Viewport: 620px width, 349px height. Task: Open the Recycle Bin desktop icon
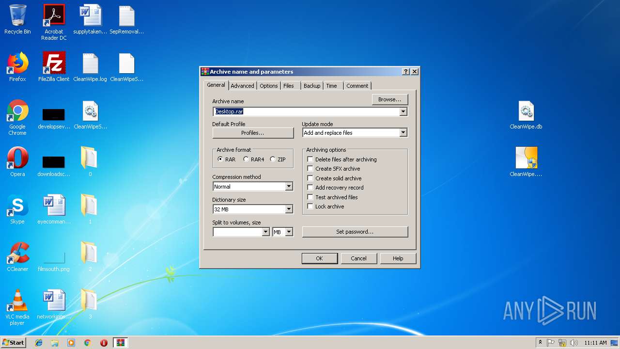point(17,19)
